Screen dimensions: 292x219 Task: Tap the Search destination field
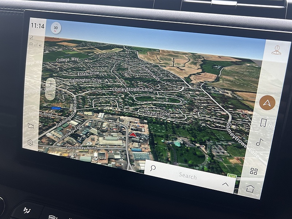click(x=188, y=176)
